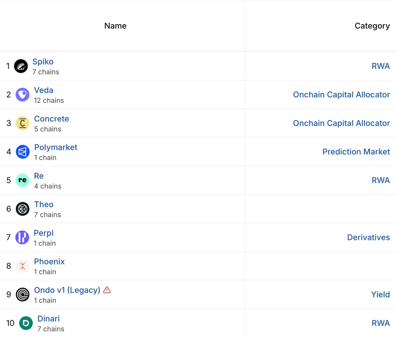Click the Theo dark circular logo
Screen dimensions: 397x337
[x=22, y=209]
